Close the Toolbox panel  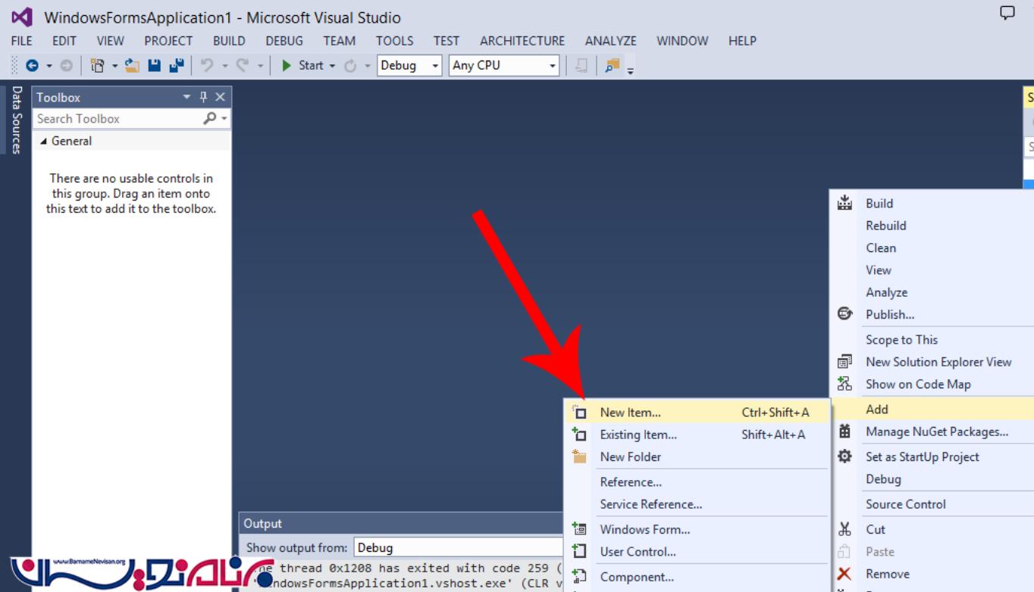coord(220,97)
